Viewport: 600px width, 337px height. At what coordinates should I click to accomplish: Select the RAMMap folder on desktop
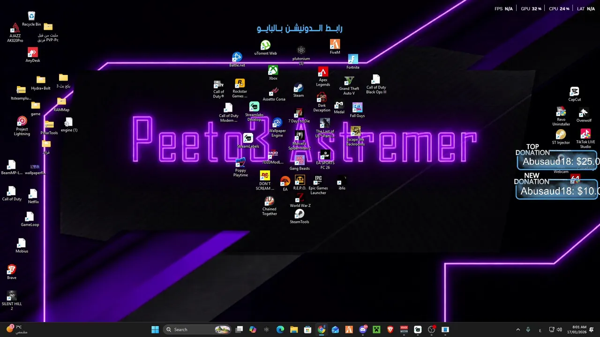[61, 104]
